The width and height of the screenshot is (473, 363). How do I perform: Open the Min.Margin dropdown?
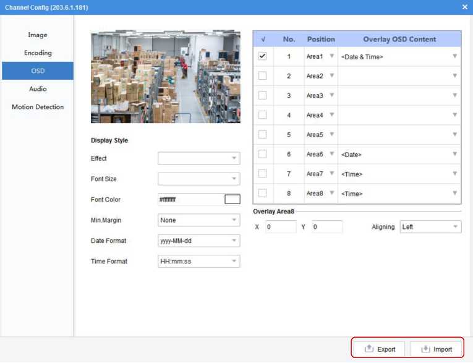tap(198, 220)
